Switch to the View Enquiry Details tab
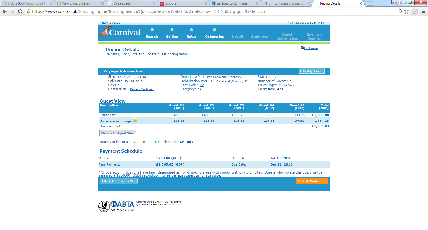The width and height of the screenshot is (428, 230). [80, 3]
